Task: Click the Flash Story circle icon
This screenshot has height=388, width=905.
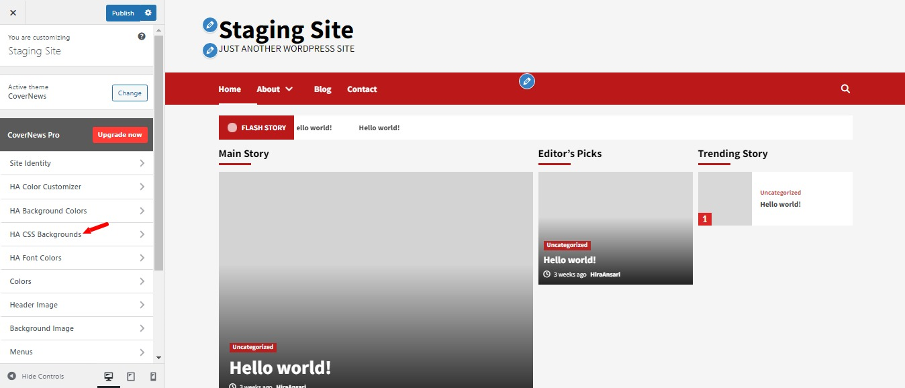Action: (x=232, y=128)
